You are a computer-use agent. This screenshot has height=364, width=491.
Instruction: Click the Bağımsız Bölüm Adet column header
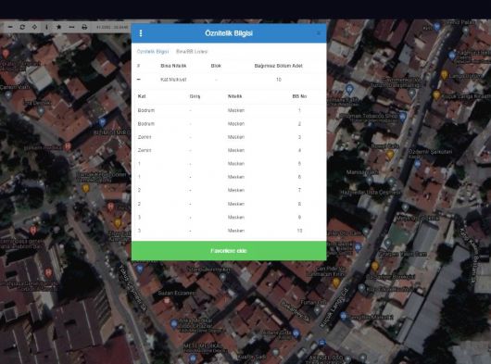278,66
